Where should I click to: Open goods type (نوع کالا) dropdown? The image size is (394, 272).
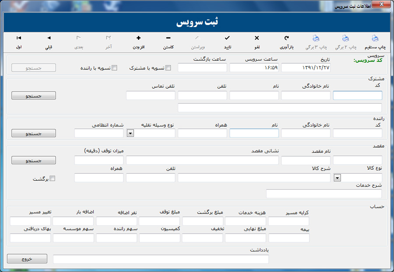click(337, 178)
